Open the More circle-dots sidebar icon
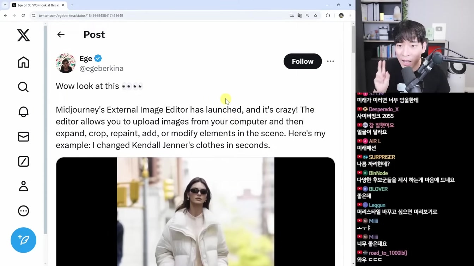 point(24,211)
